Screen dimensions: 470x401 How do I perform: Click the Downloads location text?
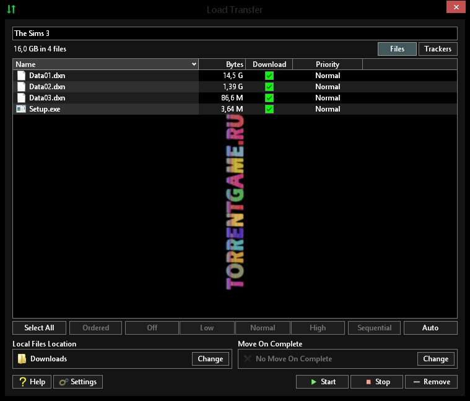(x=48, y=359)
